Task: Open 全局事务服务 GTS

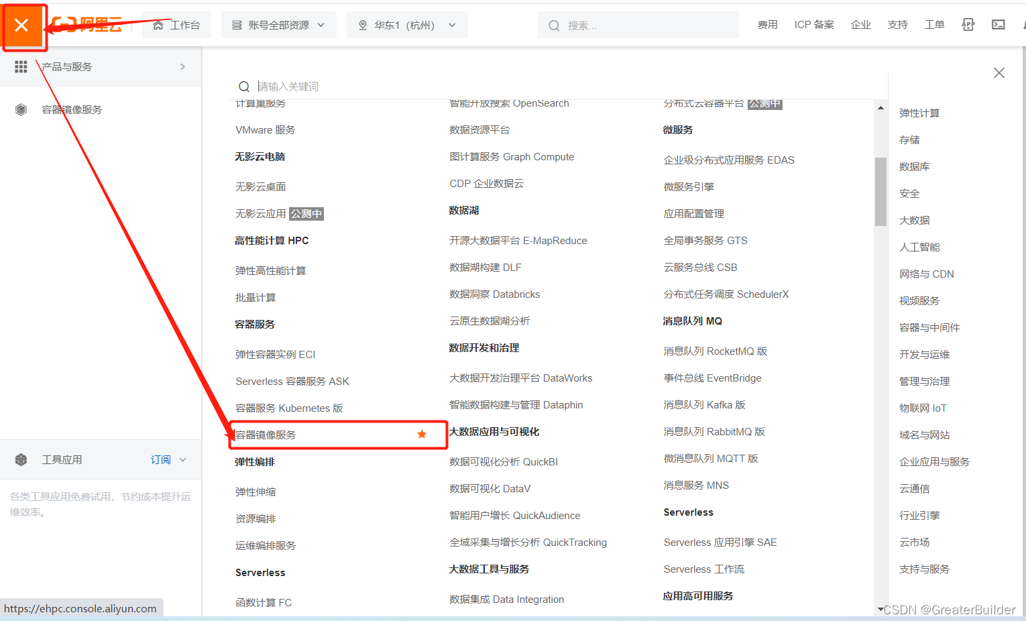Action: point(705,240)
